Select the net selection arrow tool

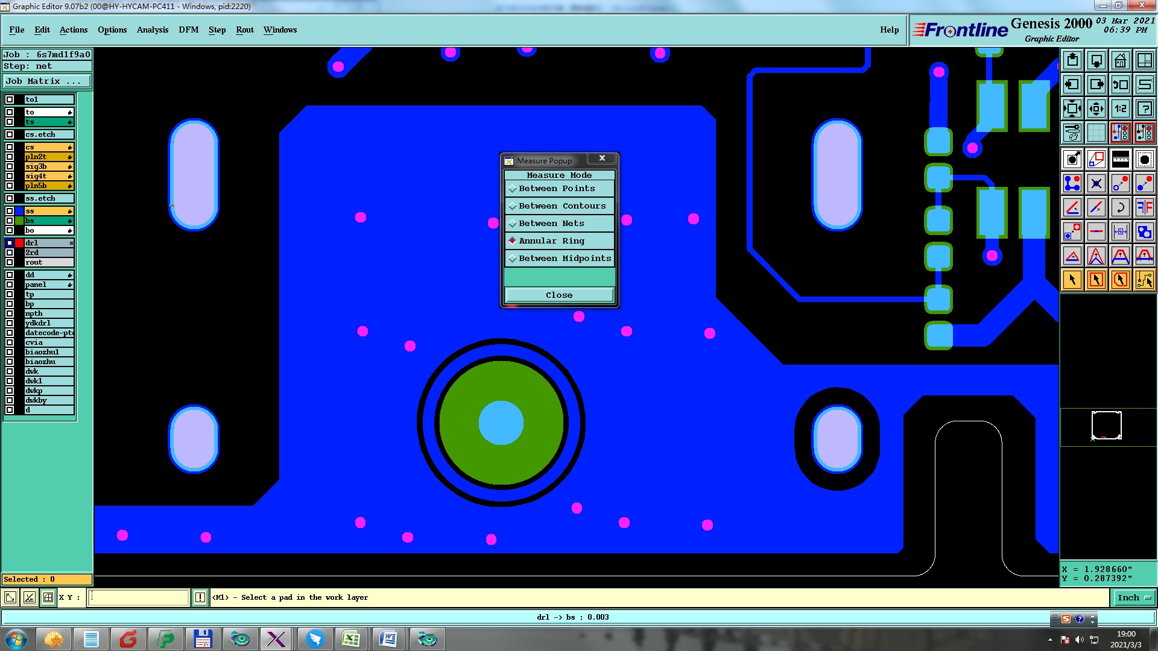1145,280
